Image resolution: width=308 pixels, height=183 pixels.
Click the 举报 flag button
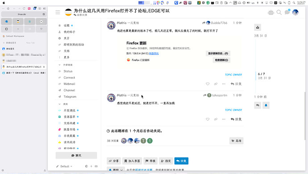click(150, 161)
